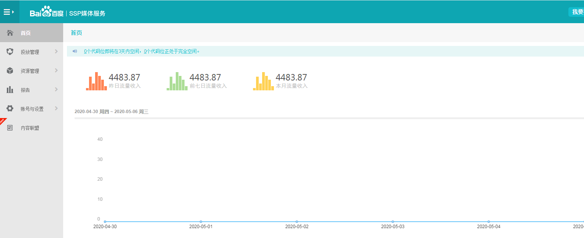The image size is (584, 238).
Task: Click the 前七日流量收入 value 4483.87
Action: coord(205,77)
